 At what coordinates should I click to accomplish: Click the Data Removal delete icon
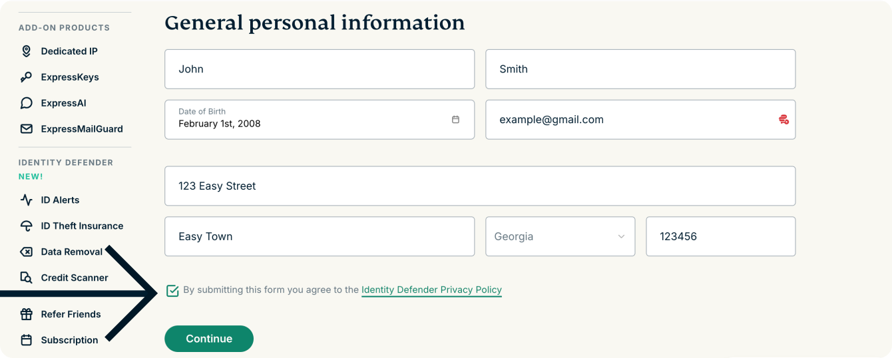click(27, 252)
